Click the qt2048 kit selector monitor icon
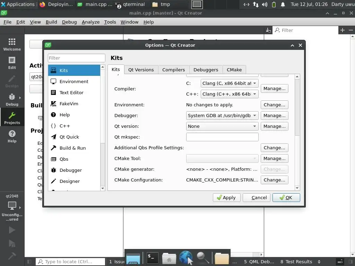The image size is (355, 266). 12,205
